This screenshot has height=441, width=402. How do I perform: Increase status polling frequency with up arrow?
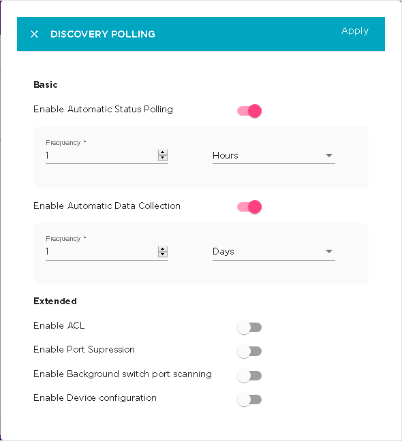163,152
